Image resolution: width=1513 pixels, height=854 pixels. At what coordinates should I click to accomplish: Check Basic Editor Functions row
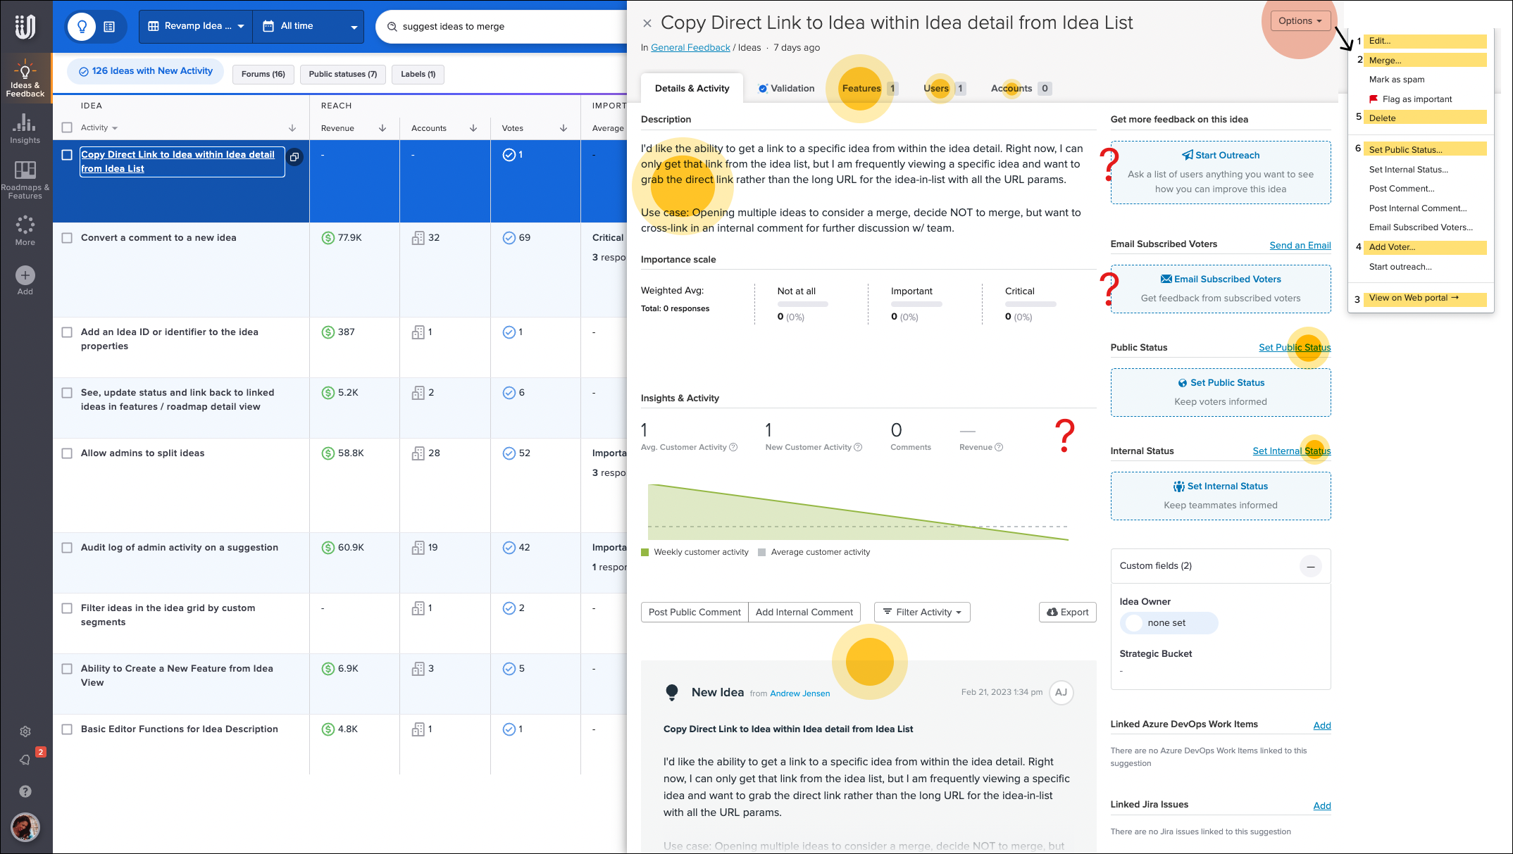click(x=67, y=729)
